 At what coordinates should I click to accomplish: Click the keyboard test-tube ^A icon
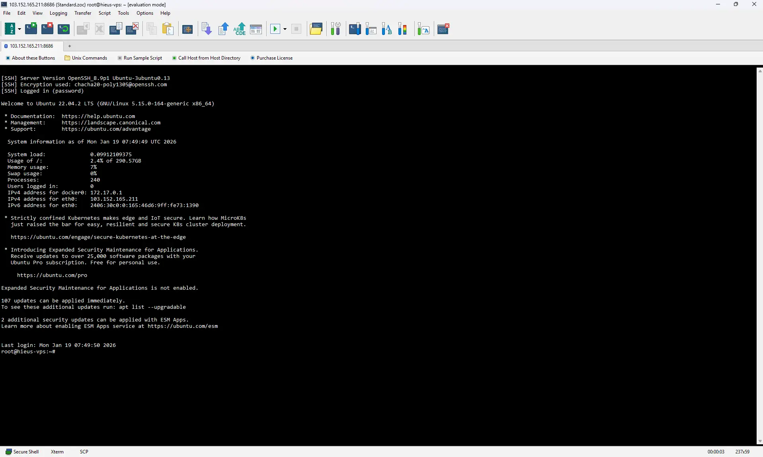[423, 29]
